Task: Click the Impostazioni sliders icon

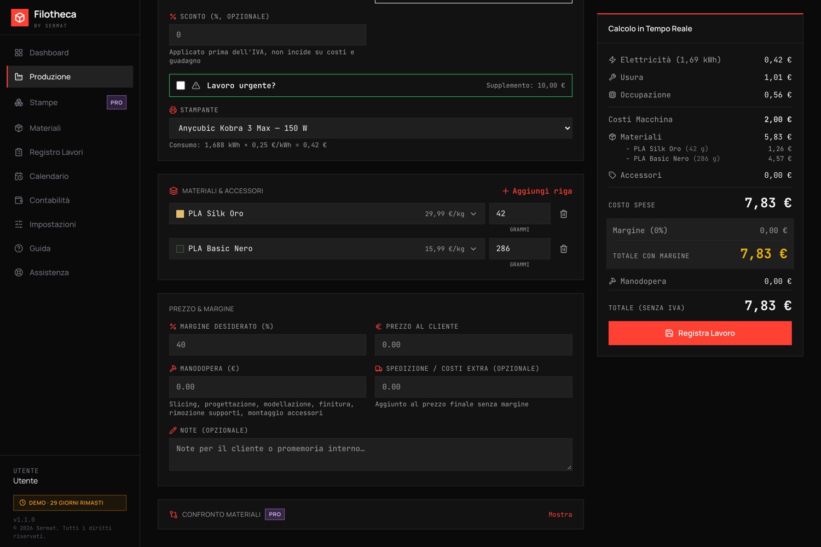Action: pos(19,224)
